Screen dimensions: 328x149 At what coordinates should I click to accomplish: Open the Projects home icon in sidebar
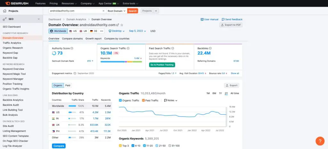click(x=4, y=11)
